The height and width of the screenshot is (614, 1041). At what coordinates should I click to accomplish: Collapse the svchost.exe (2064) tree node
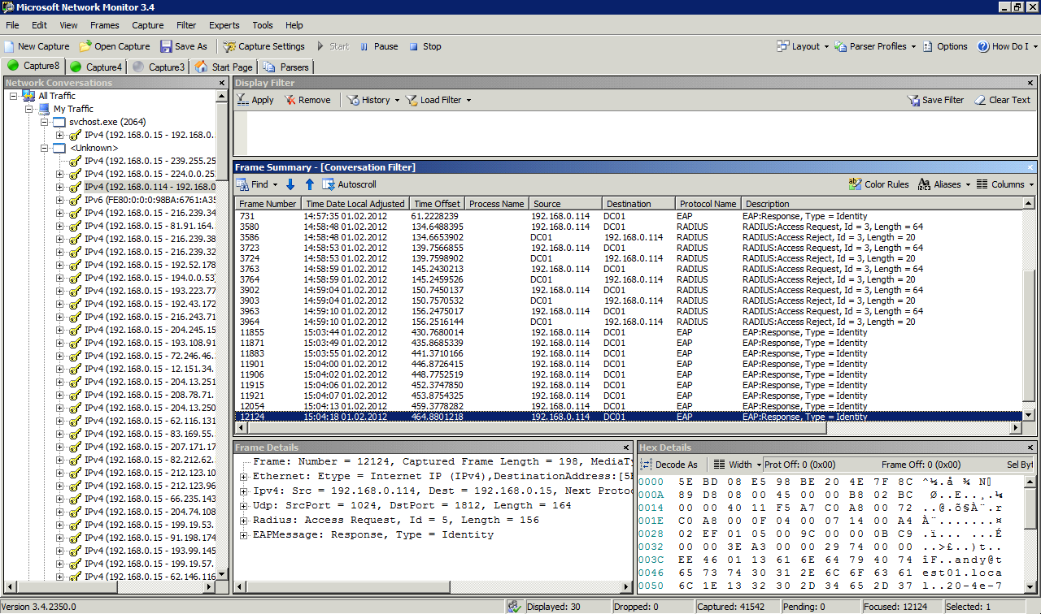pyautogui.click(x=45, y=122)
